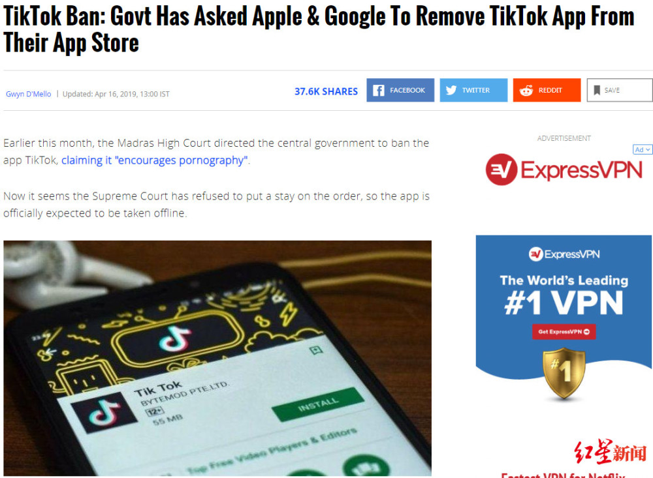
Task: Click the Get ExpressVPN red button
Action: pos(564,331)
